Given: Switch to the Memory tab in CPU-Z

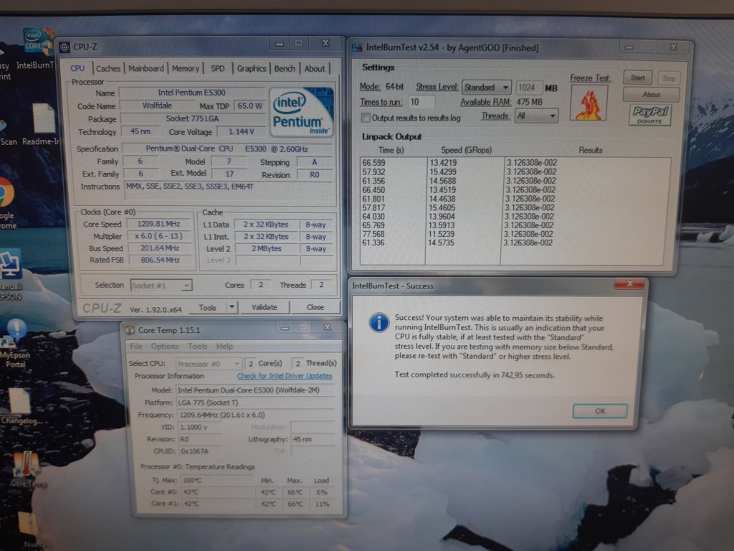Looking at the screenshot, I should click(186, 68).
